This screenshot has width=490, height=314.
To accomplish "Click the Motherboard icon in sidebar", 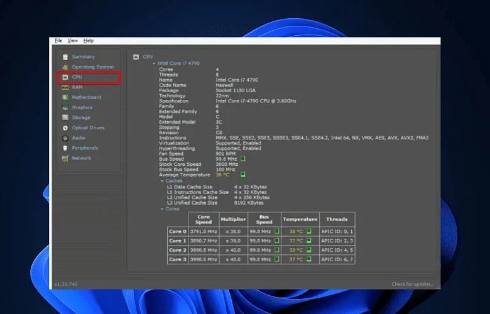I will 65,97.
